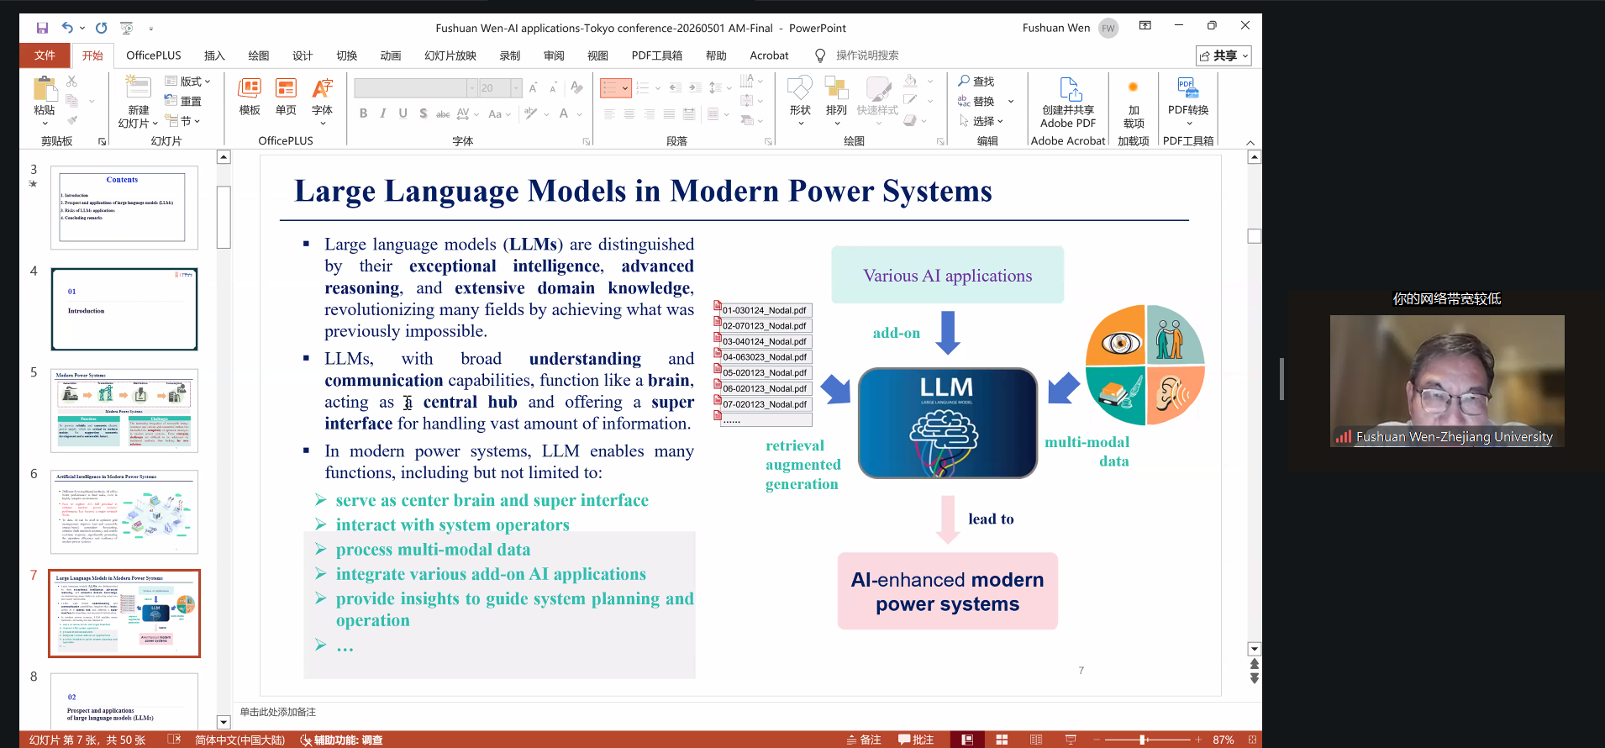Click the Ribbon Display Options icon

coord(1145,26)
